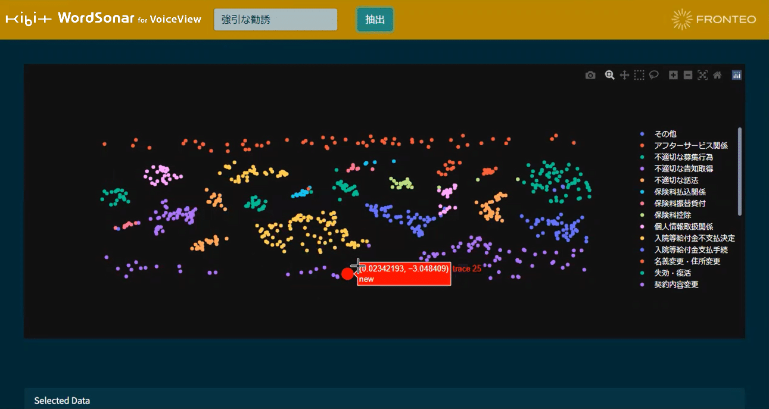Autoscale the scatter plot axes

703,75
